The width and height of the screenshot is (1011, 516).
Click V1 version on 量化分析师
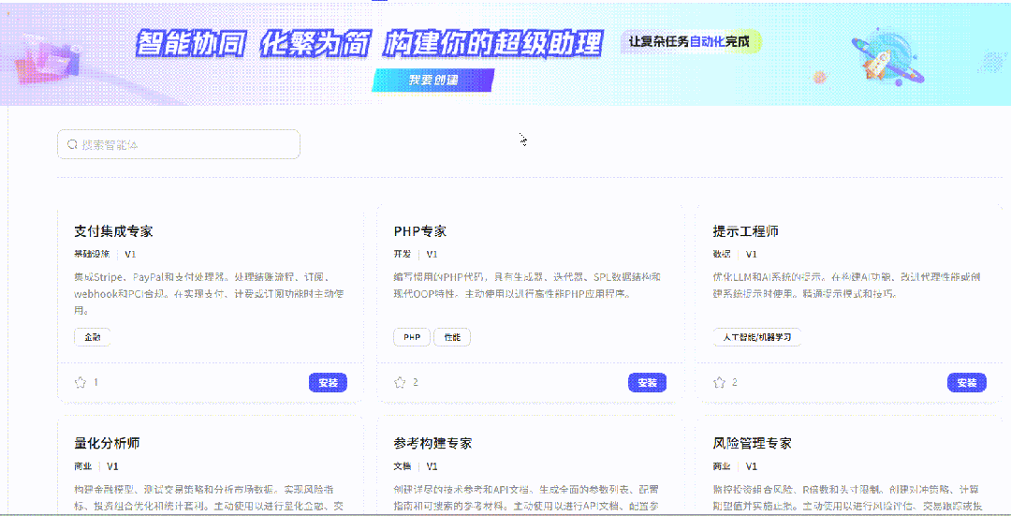click(112, 466)
